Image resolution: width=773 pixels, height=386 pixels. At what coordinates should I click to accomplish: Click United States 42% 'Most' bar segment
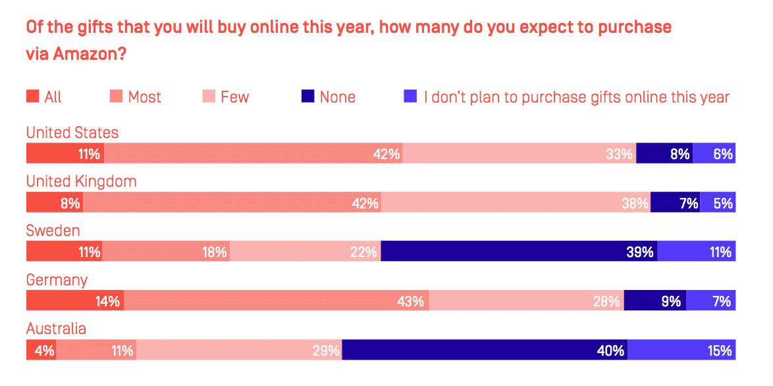pyautogui.click(x=253, y=154)
